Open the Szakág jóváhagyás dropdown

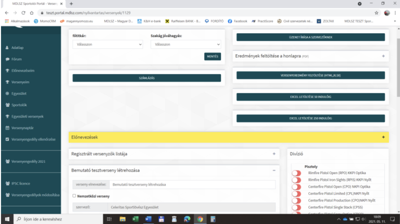pyautogui.click(x=185, y=45)
